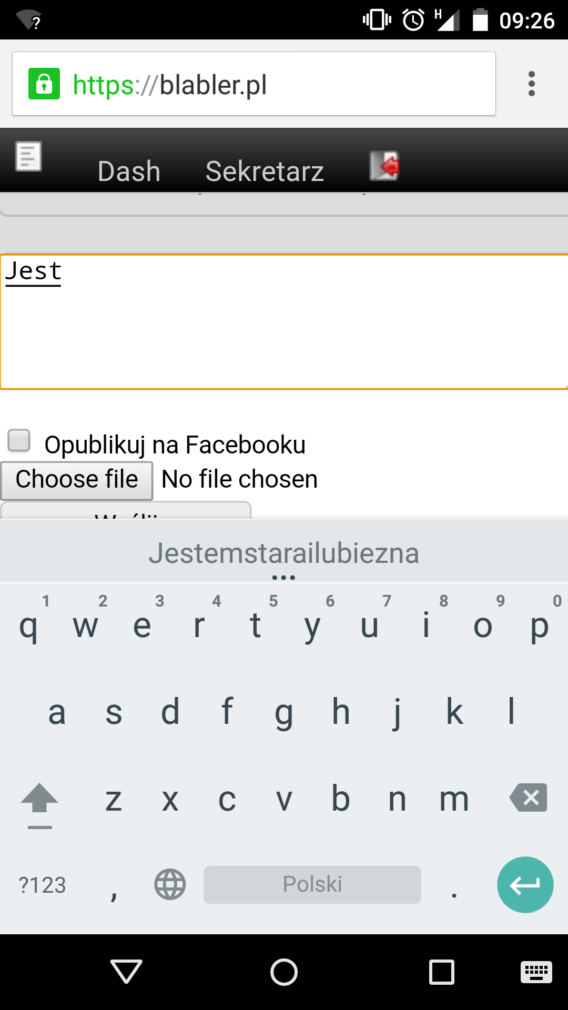Open the document page icon in Blabler header
Image resolution: width=568 pixels, height=1010 pixels.
(28, 156)
